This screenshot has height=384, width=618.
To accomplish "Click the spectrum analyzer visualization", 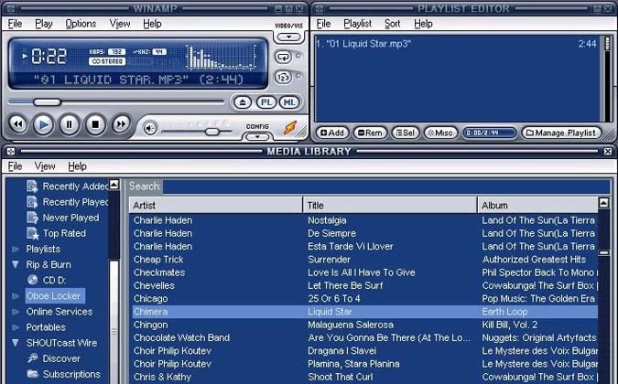I will 221,57.
